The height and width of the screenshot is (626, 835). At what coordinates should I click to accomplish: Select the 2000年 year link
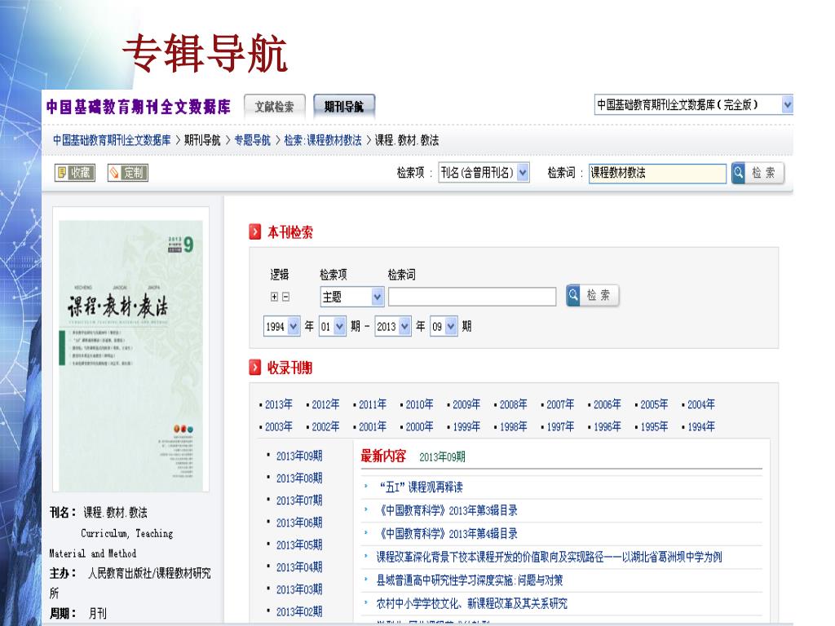[x=419, y=427]
